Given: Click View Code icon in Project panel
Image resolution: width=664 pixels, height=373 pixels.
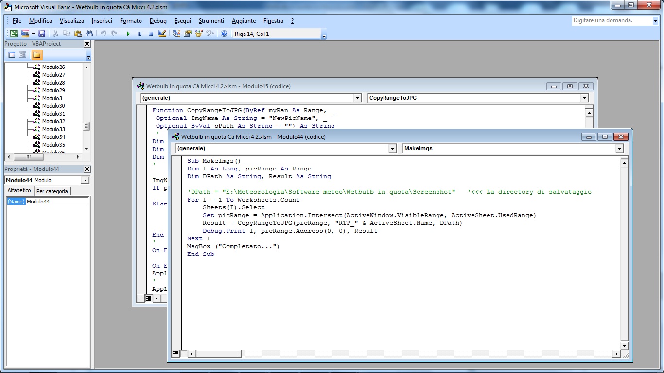Looking at the screenshot, I should (x=12, y=55).
